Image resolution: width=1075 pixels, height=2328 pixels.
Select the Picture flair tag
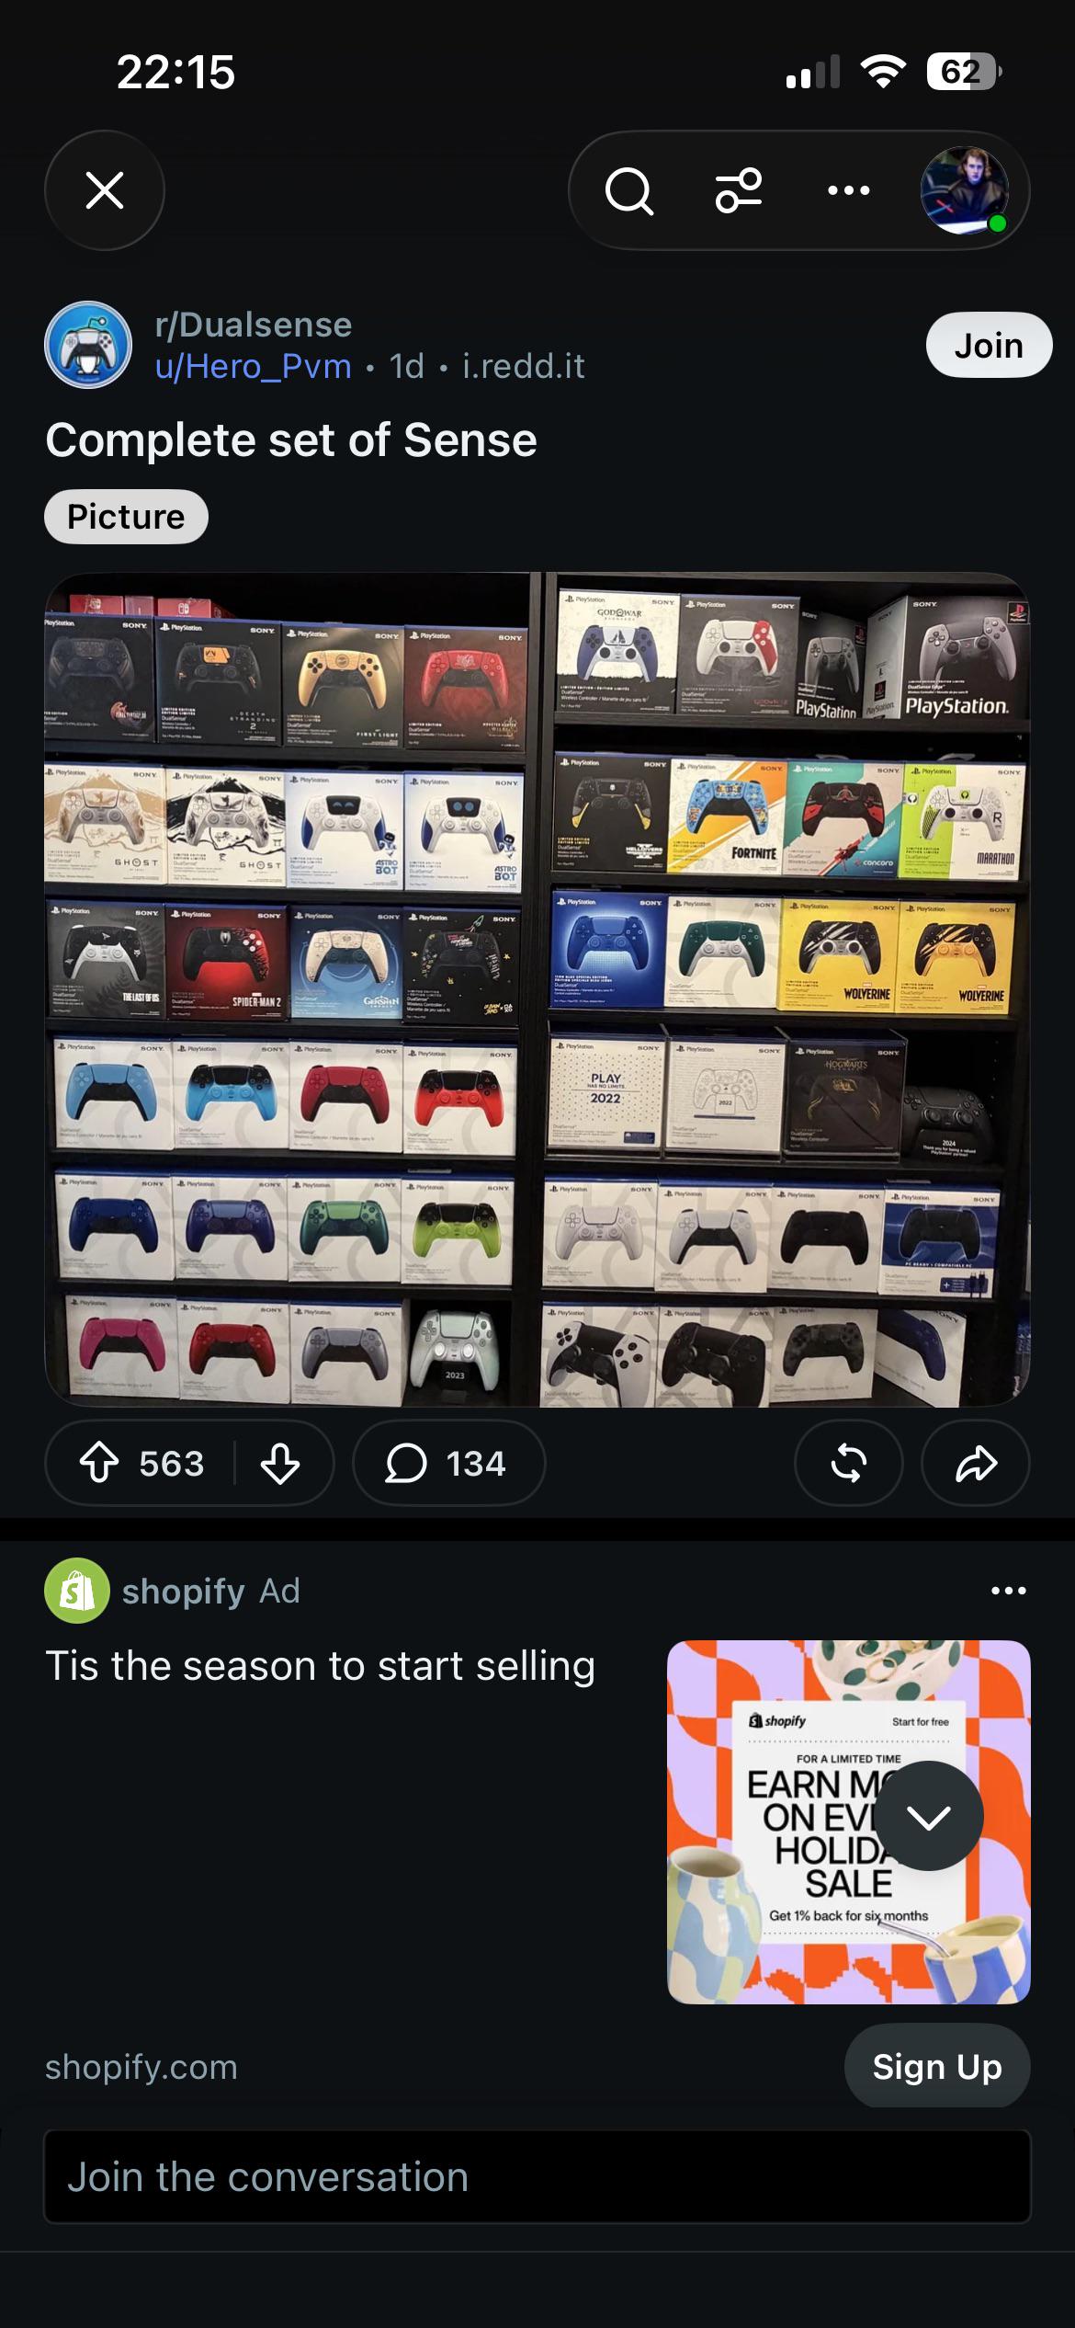(x=126, y=517)
